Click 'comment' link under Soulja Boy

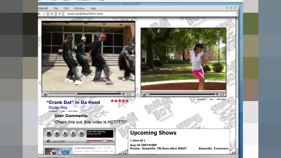click(53, 111)
